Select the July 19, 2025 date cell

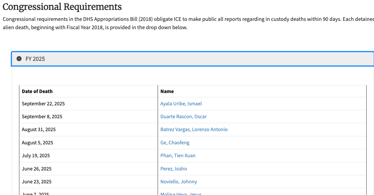coord(89,156)
